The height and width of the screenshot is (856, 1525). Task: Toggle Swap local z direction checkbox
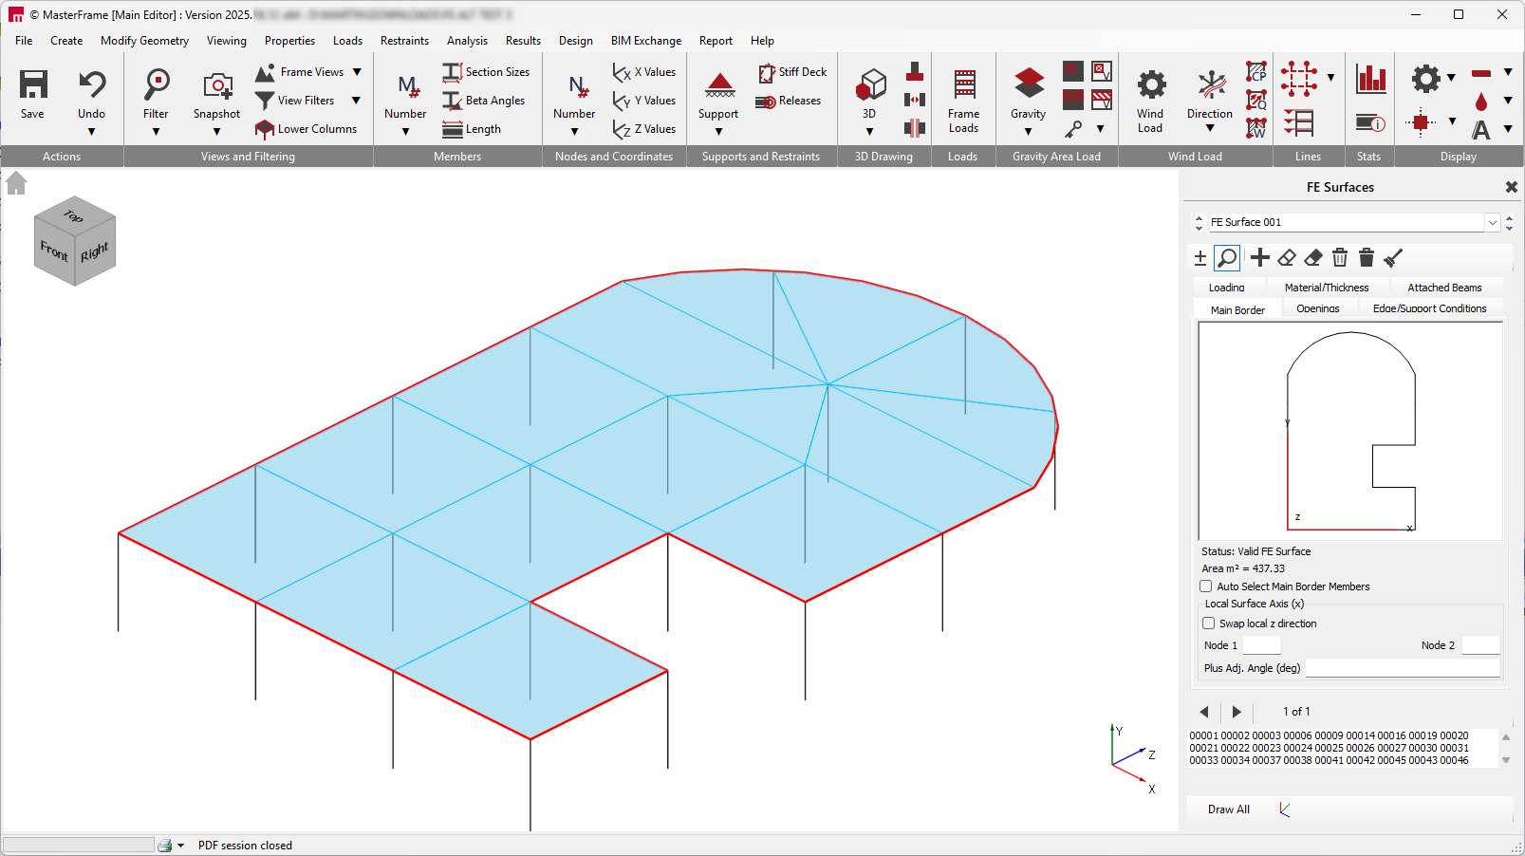1209,623
